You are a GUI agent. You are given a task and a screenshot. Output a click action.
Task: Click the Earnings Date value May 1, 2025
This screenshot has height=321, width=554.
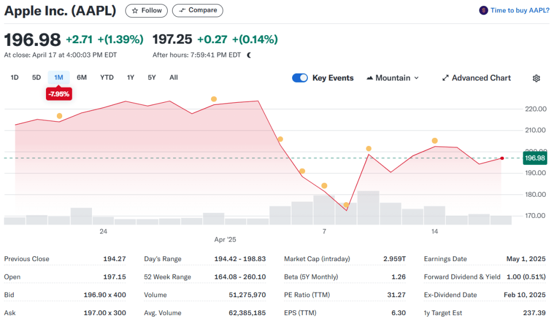coord(526,259)
